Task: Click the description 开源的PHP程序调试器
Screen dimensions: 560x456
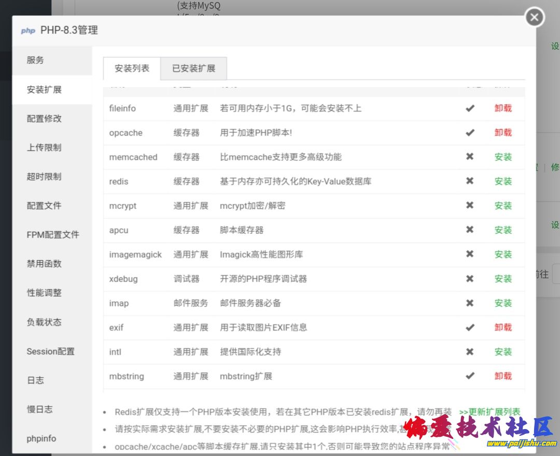Action: (263, 279)
